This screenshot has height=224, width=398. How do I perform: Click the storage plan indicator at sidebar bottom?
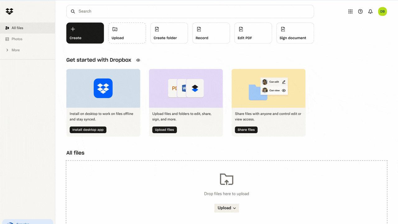click(27, 222)
